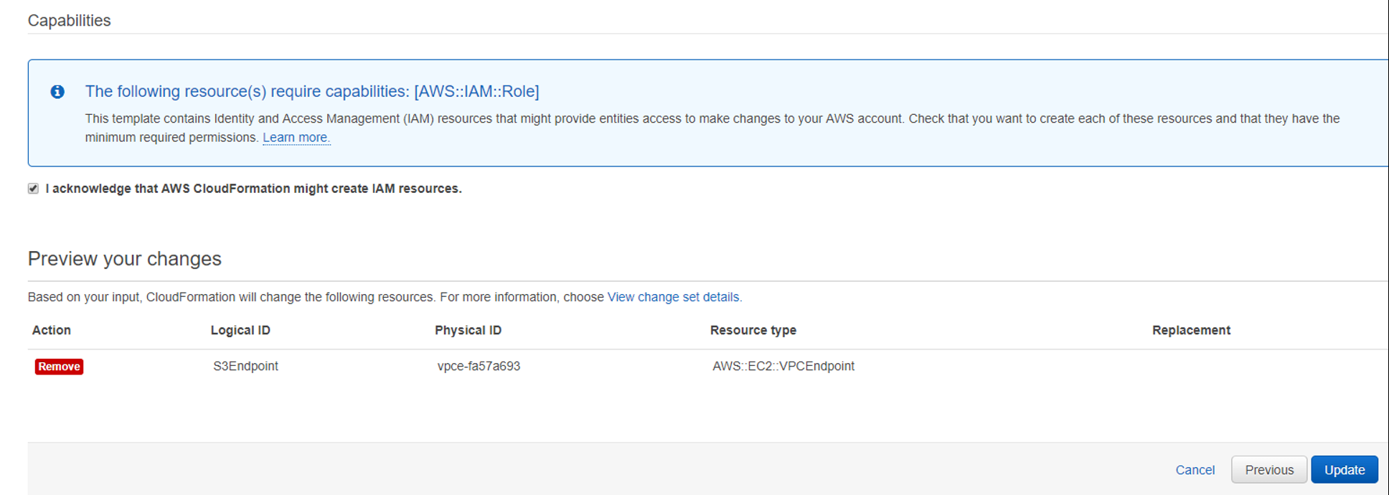This screenshot has height=495, width=1389.
Task: Click the Replacement column header
Action: click(x=1191, y=330)
